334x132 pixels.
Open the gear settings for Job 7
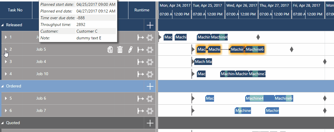click(150, 111)
